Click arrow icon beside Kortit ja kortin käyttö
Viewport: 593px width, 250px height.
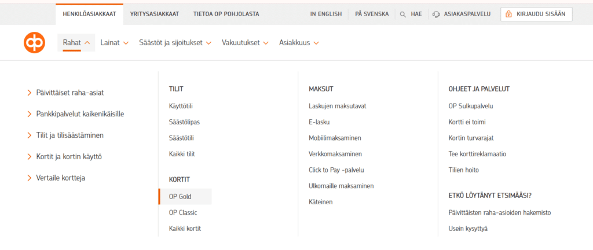point(30,156)
